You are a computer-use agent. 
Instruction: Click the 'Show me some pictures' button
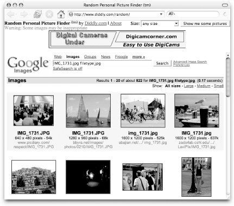point(205,23)
